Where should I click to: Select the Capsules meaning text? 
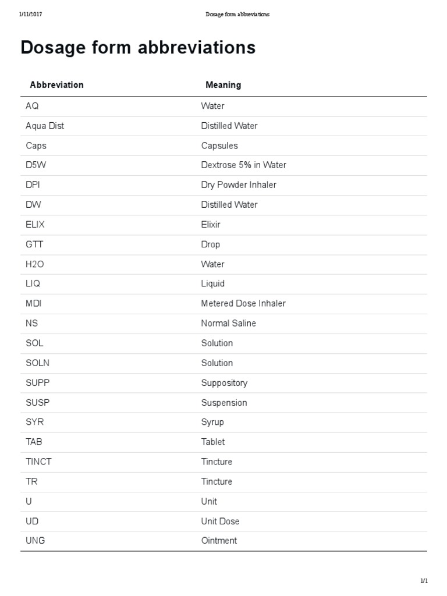(219, 146)
